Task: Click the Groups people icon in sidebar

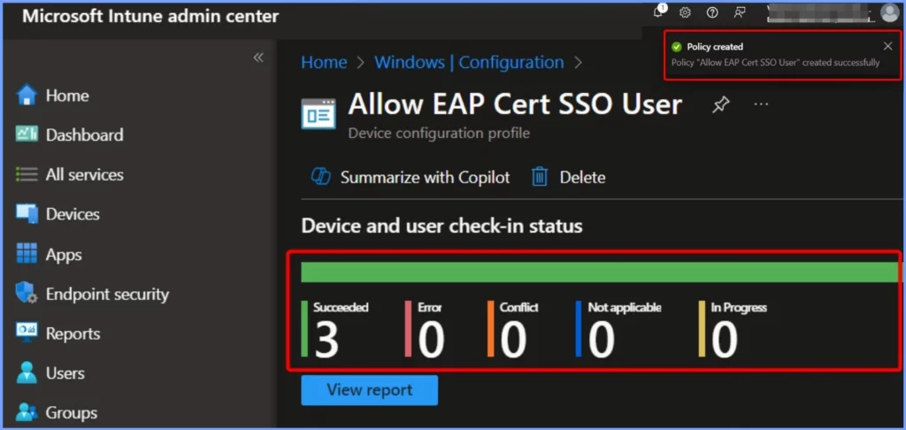Action: (27, 412)
